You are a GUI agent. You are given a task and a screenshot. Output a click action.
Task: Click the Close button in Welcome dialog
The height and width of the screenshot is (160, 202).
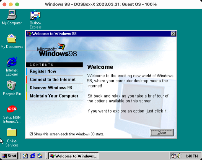click(x=162, y=133)
